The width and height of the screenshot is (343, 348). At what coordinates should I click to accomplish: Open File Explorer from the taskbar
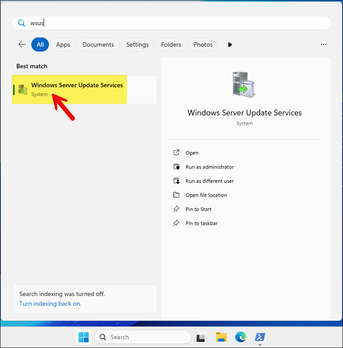coord(221,337)
